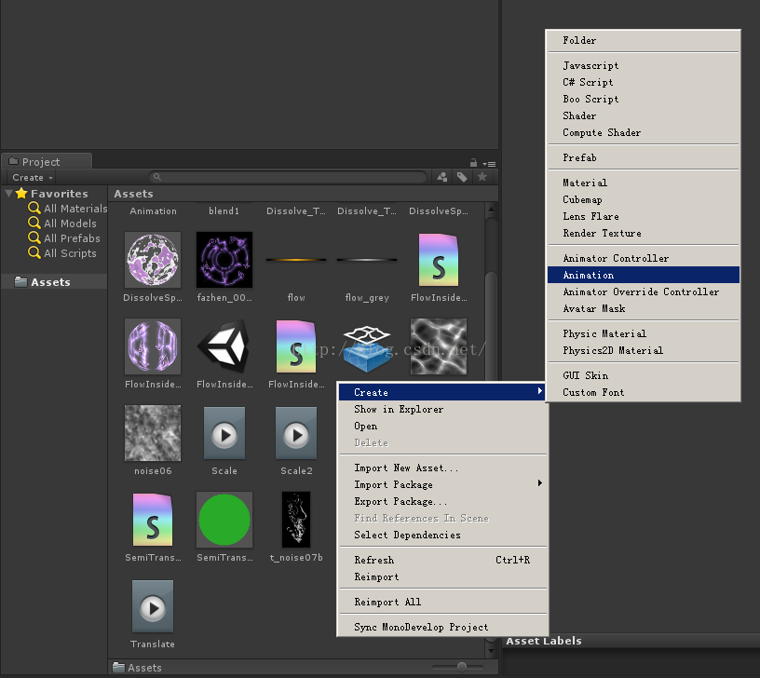Select the Assets folder in tree
Viewport: 760px width, 678px height.
click(54, 282)
